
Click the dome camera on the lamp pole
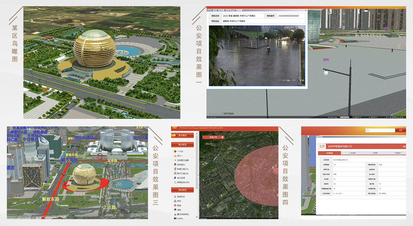click(x=326, y=72)
